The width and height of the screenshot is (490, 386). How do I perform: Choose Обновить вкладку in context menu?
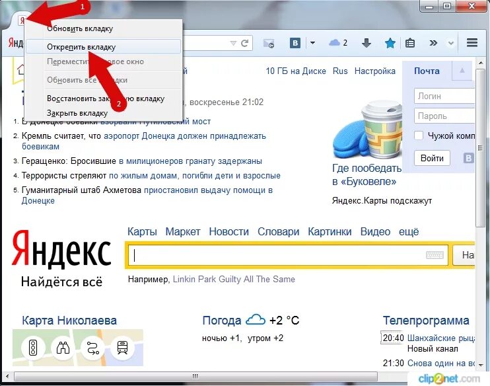104,28
